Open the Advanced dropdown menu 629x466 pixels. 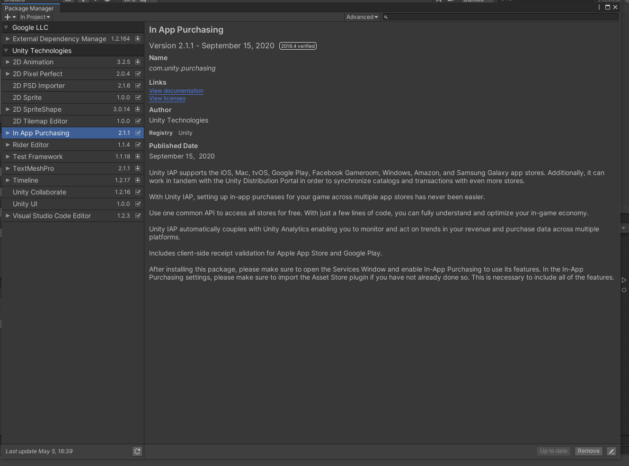coord(362,17)
